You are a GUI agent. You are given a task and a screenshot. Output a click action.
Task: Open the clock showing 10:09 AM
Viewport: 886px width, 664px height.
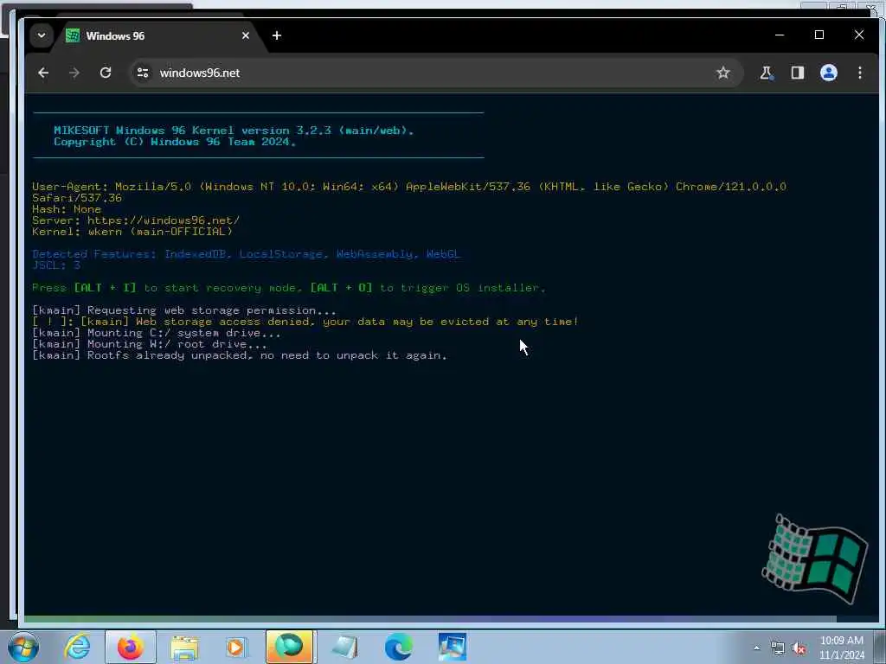[842, 648]
